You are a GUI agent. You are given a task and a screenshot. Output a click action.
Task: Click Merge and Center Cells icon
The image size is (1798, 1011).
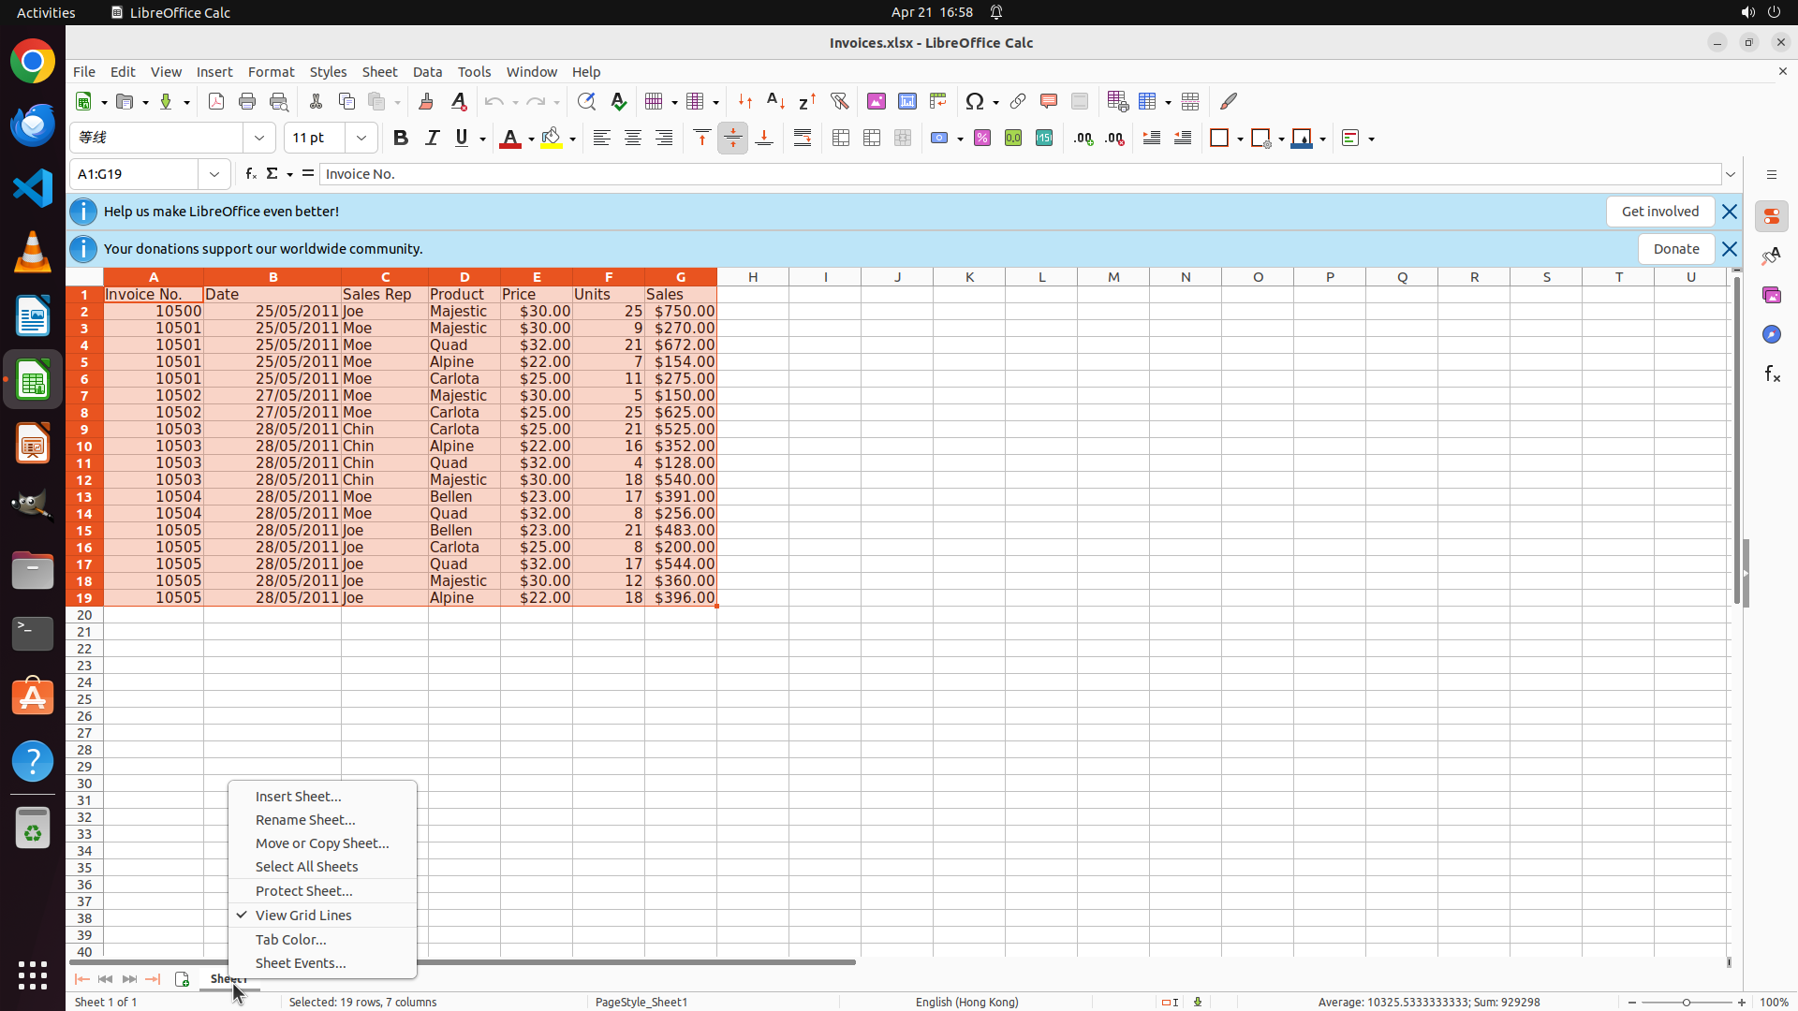click(x=841, y=139)
